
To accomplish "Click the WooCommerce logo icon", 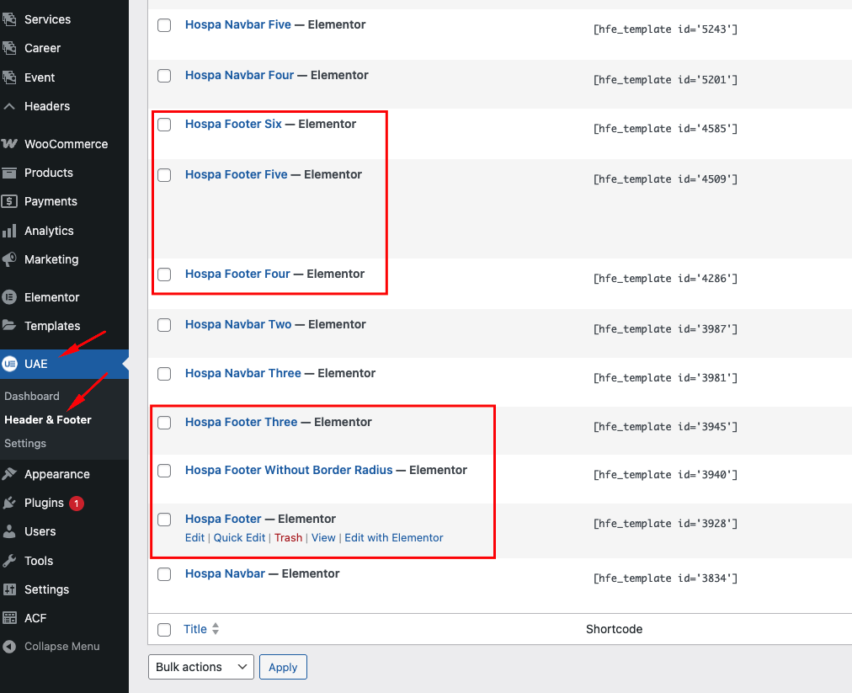I will point(9,144).
